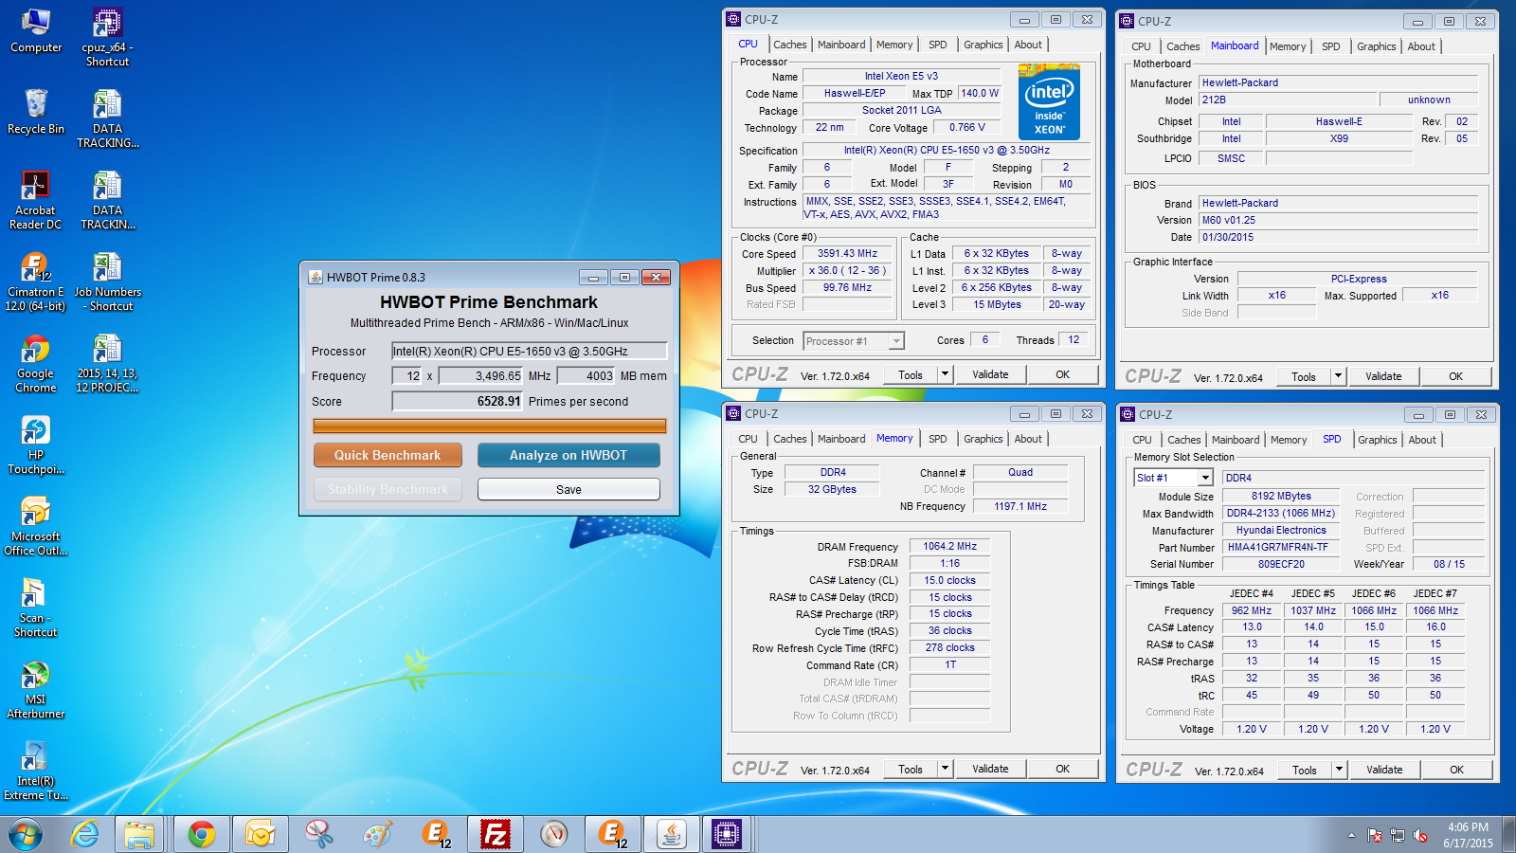Image resolution: width=1516 pixels, height=853 pixels.
Task: Open the HP Touchpoint desktop icon
Action: tap(35, 445)
